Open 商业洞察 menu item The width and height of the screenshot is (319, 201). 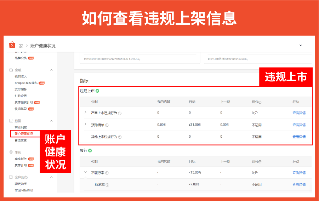21,127
